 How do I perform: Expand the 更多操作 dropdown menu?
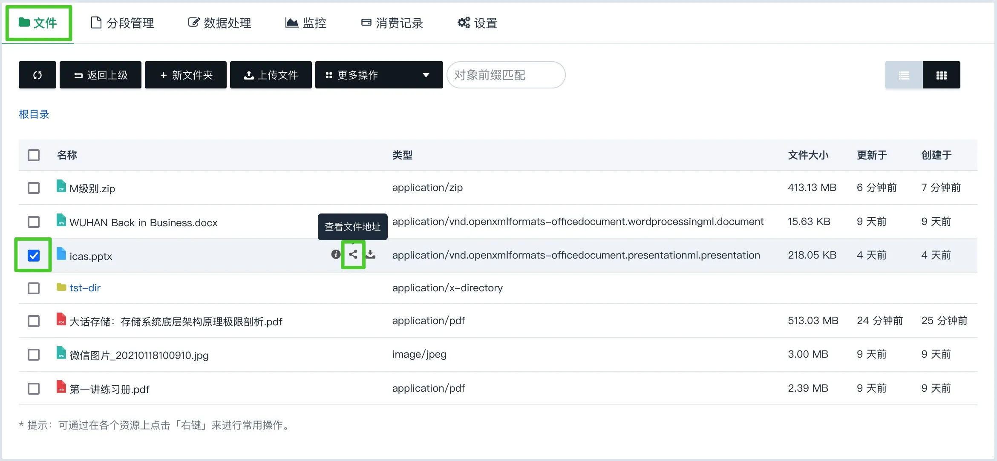pyautogui.click(x=378, y=75)
